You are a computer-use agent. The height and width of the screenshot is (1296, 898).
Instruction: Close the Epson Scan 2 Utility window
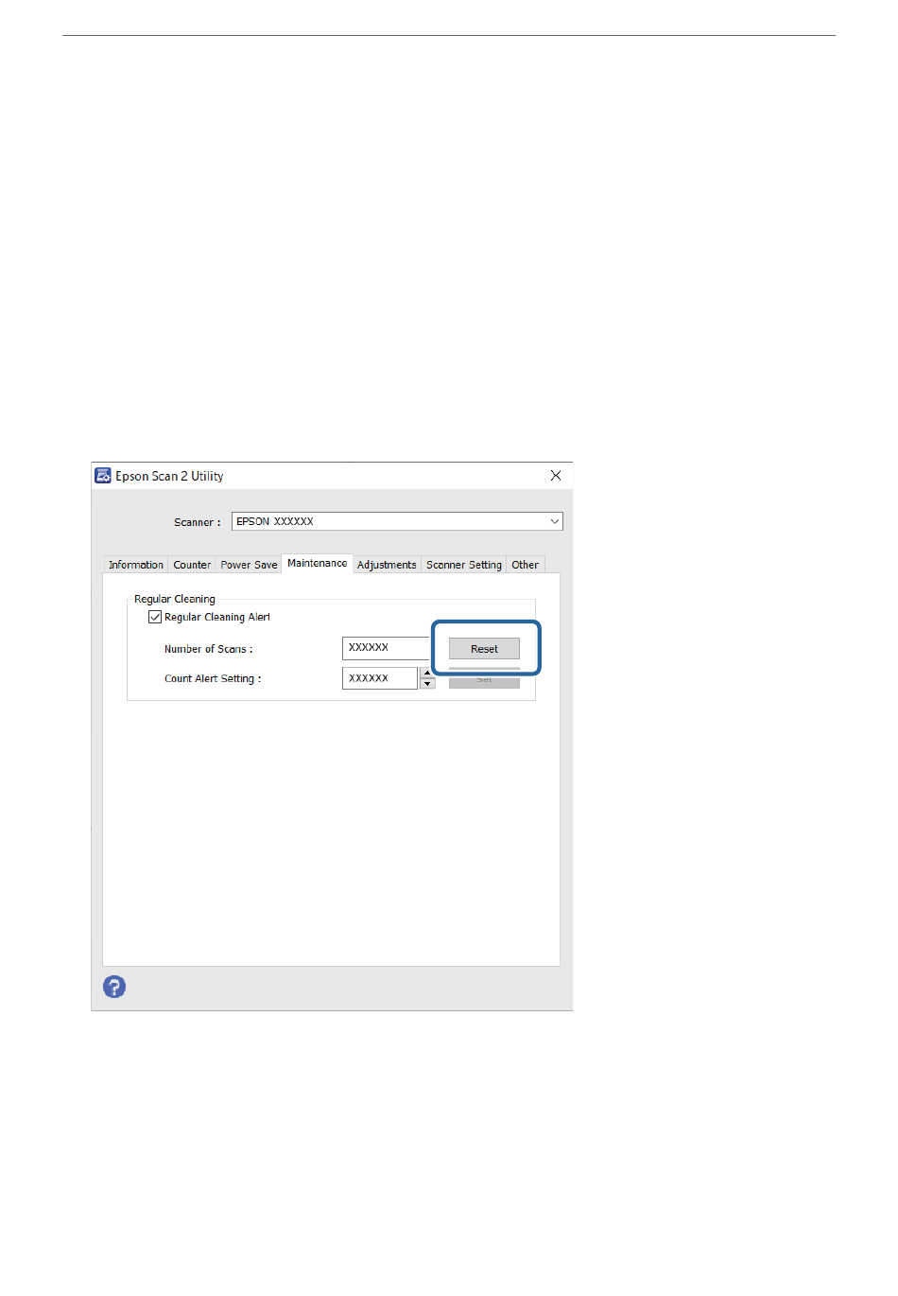556,476
